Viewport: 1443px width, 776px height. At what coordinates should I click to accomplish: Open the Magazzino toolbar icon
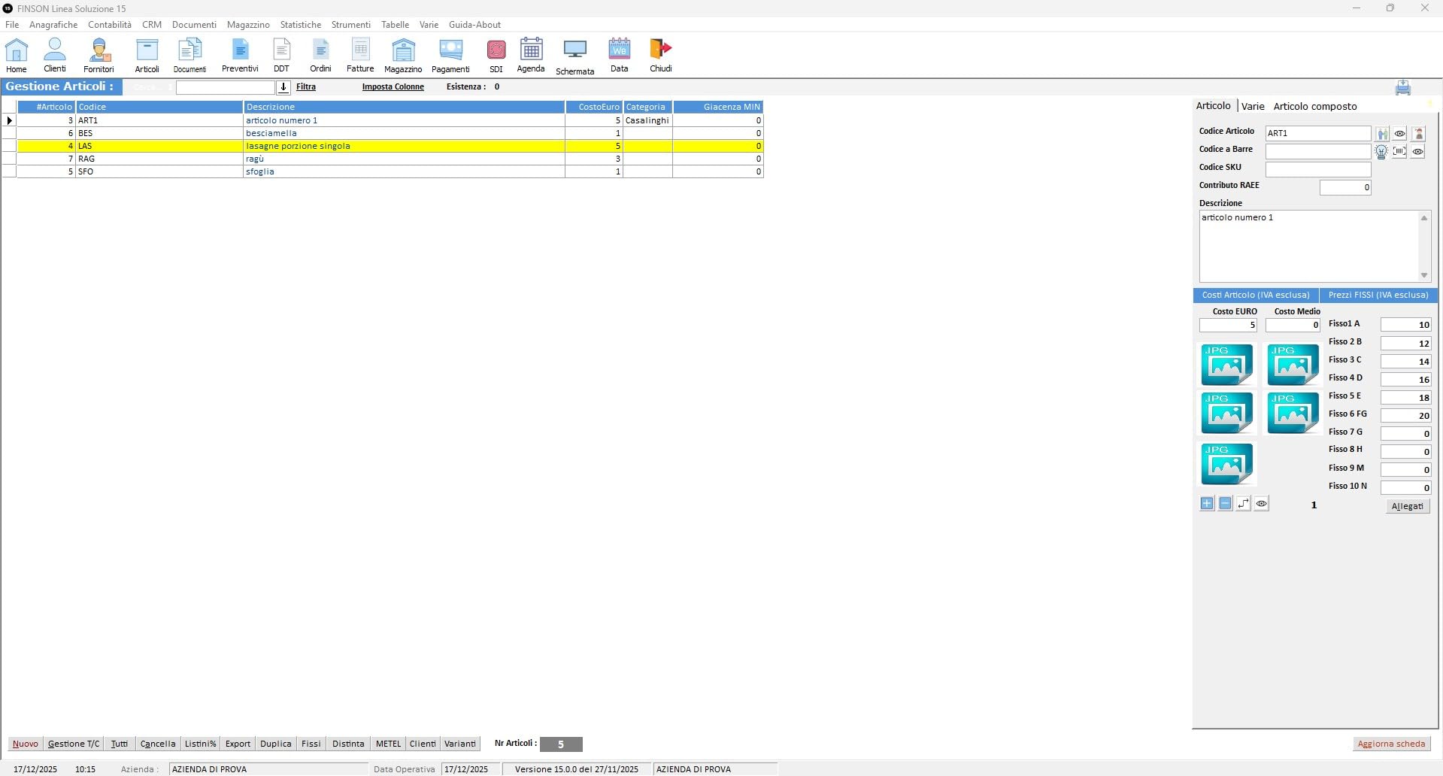(x=403, y=56)
